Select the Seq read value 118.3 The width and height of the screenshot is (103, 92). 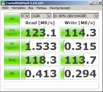click(x=40, y=60)
